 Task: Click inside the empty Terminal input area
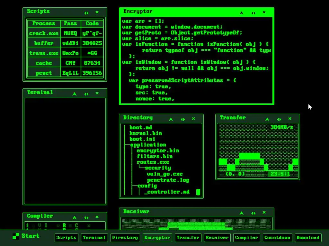point(65,151)
